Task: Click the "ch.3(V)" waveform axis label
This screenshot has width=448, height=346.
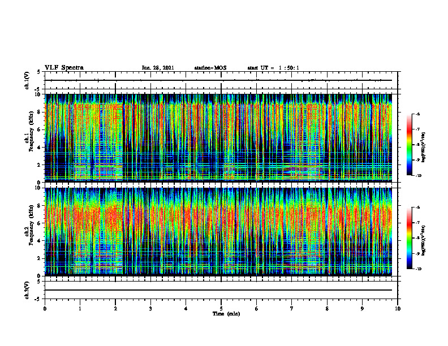Action: point(27,290)
